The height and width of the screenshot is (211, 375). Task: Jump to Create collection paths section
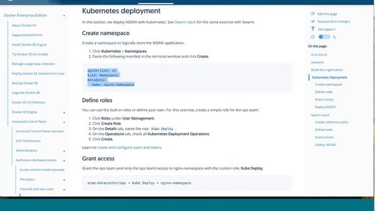pyautogui.click(x=332, y=122)
